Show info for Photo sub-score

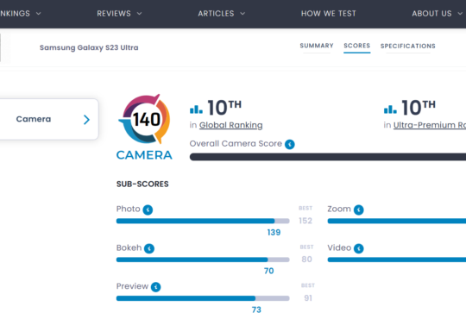pyautogui.click(x=148, y=210)
